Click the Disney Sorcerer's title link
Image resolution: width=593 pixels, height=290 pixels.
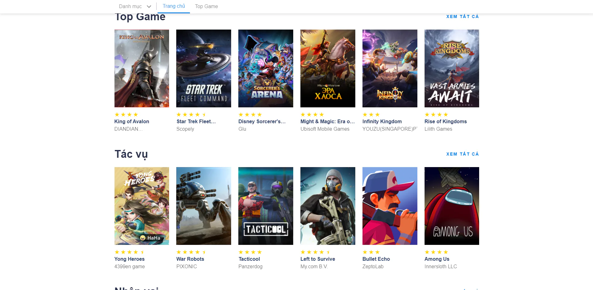pos(262,121)
